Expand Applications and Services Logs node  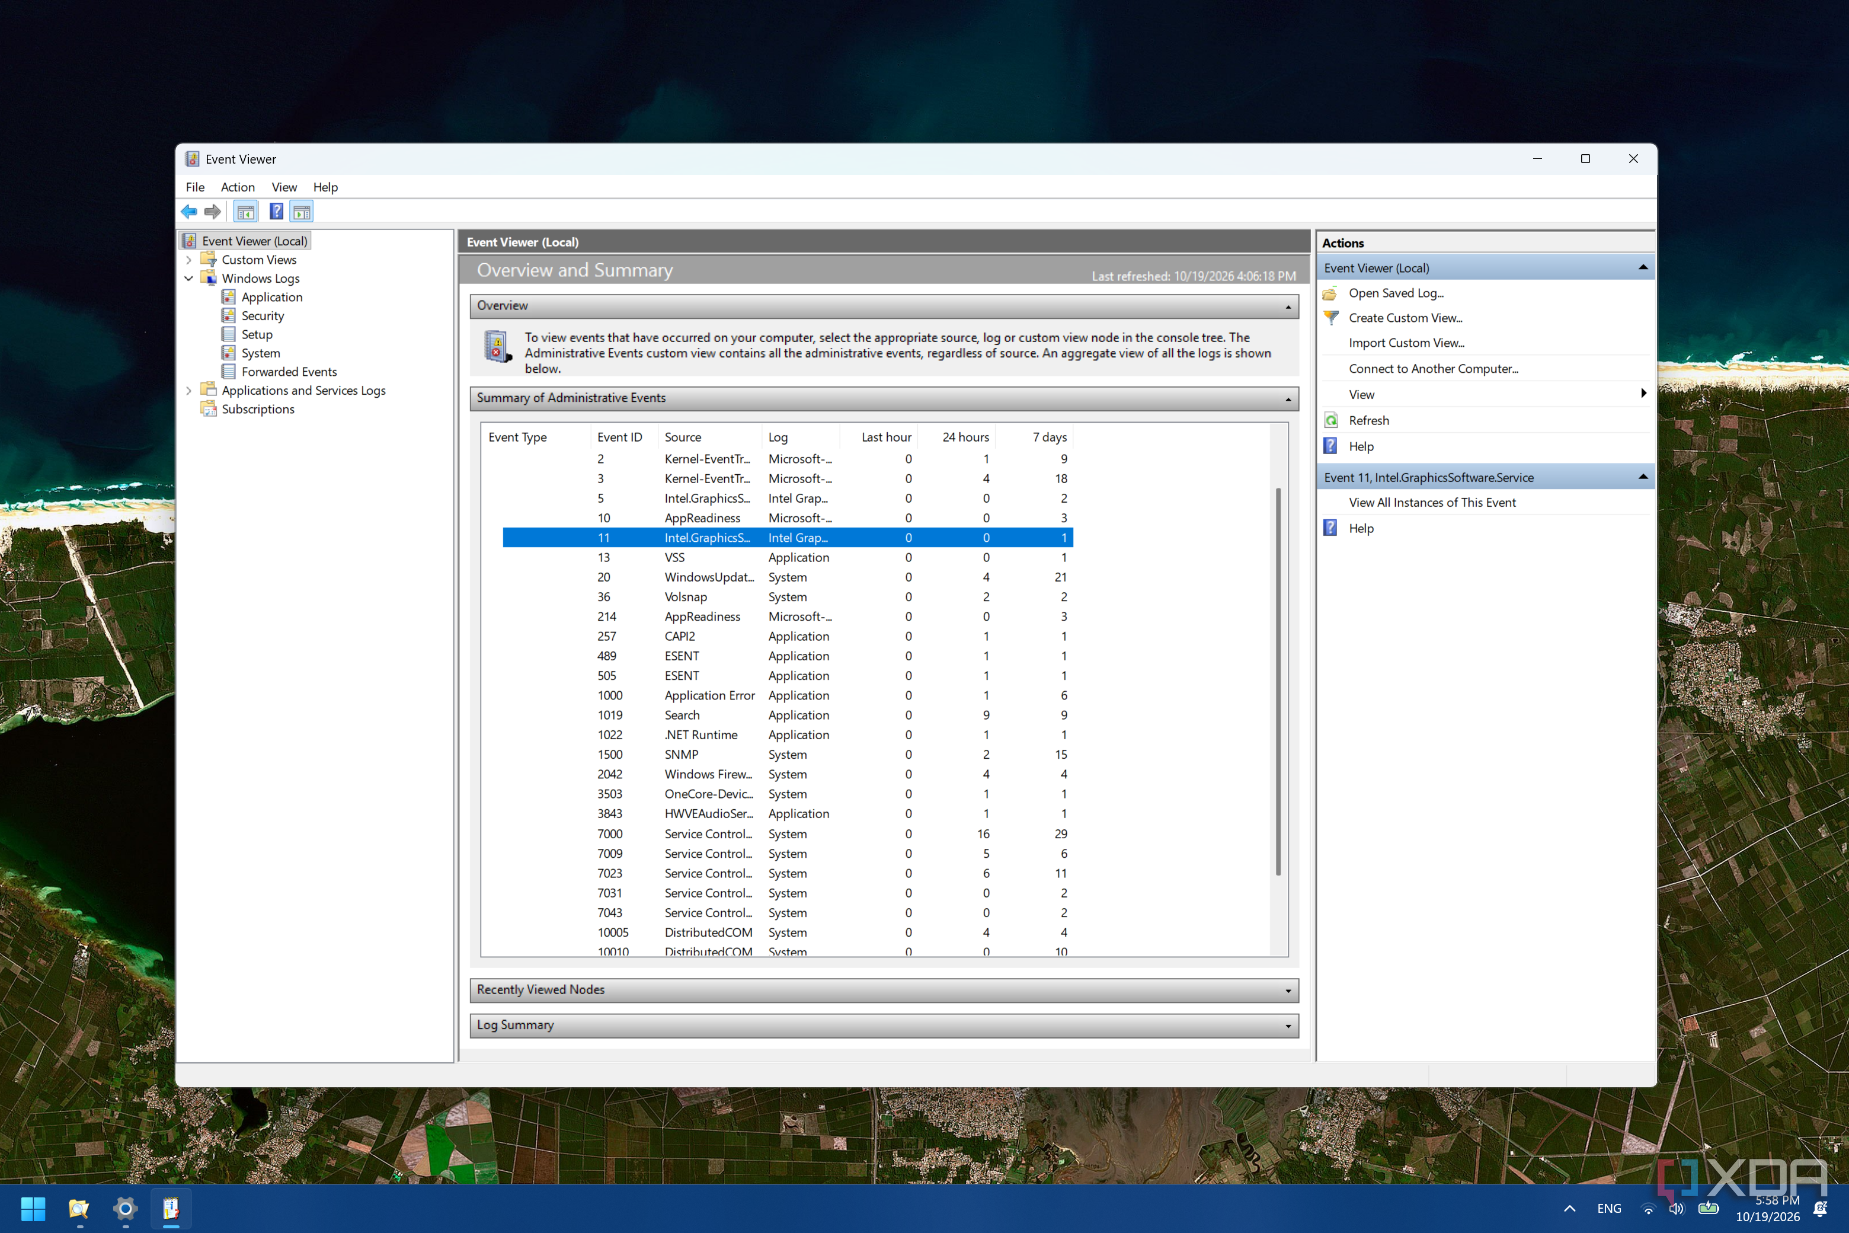[x=188, y=391]
